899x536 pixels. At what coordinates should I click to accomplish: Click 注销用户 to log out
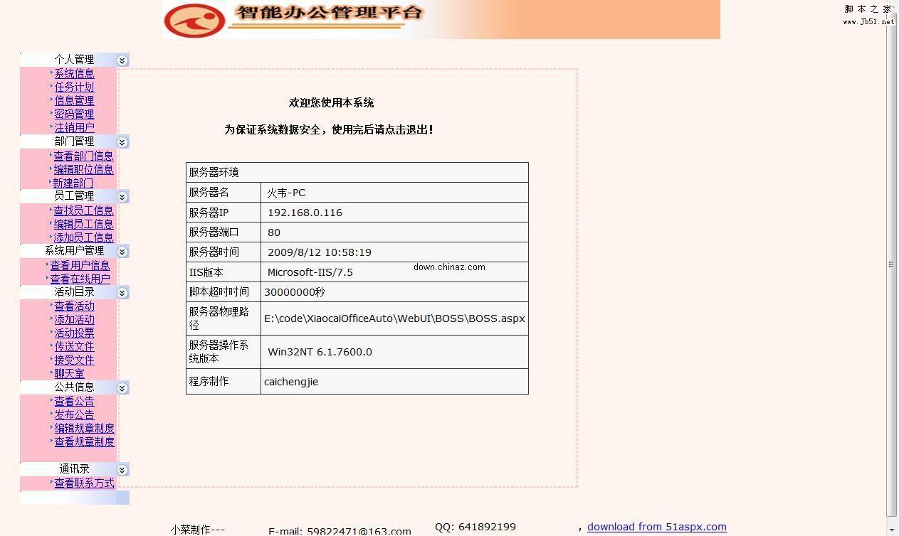tap(74, 127)
